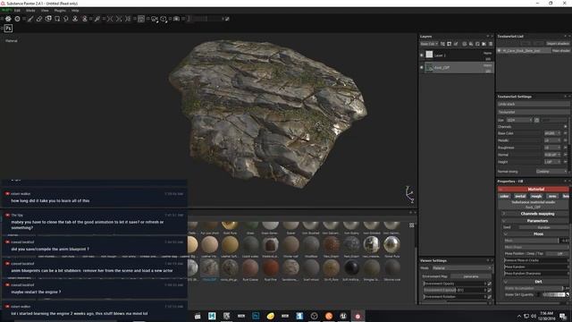Click the Main shader button
The image size is (572, 322).
coord(560,51)
